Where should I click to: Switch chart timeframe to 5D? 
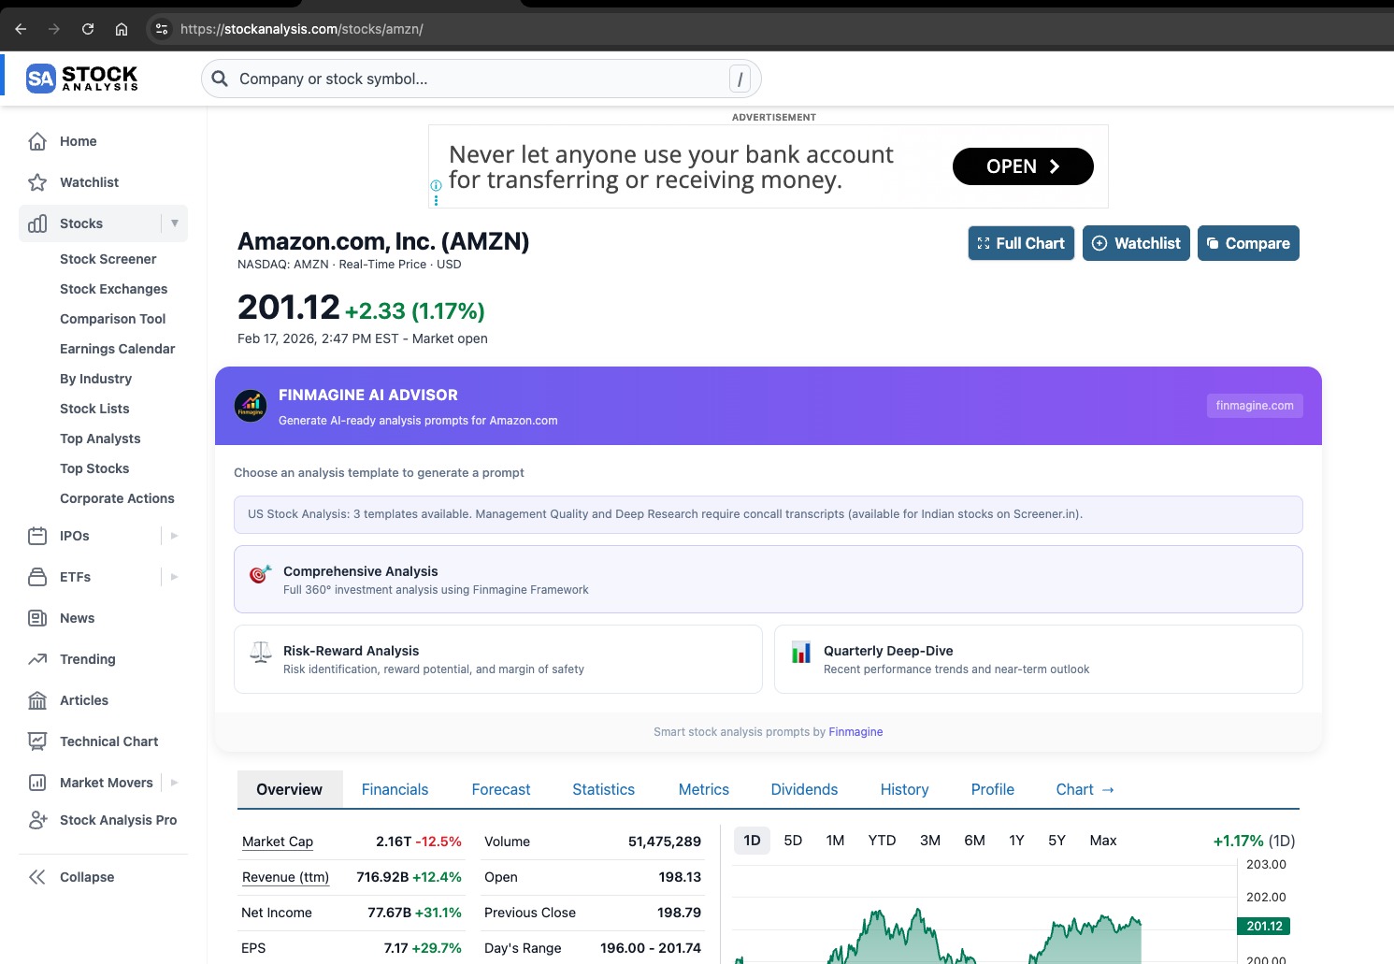click(x=793, y=841)
